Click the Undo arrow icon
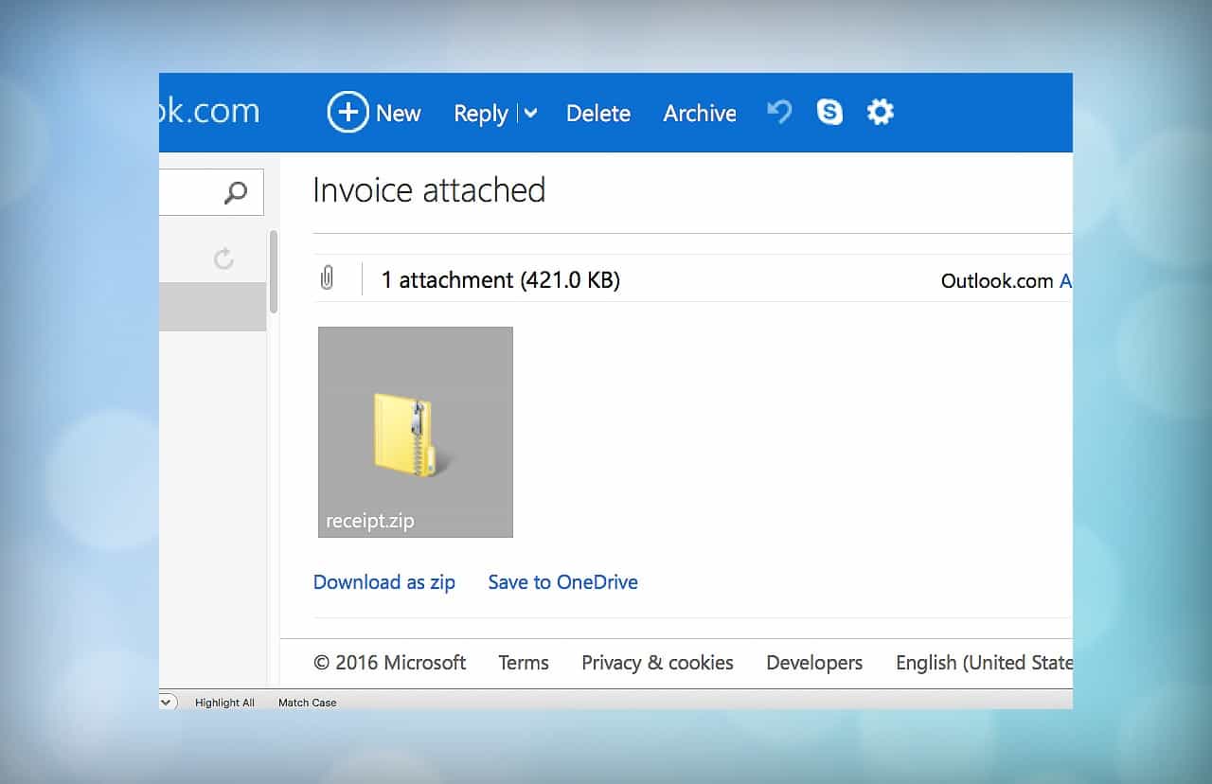This screenshot has height=784, width=1212. 779,113
